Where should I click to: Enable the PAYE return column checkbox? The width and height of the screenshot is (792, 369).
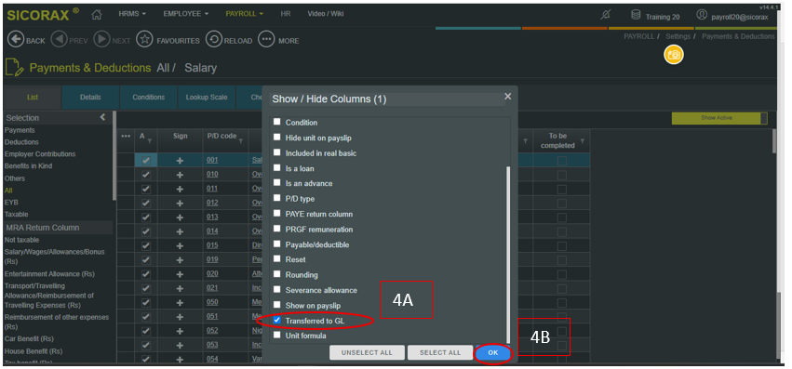pos(276,214)
